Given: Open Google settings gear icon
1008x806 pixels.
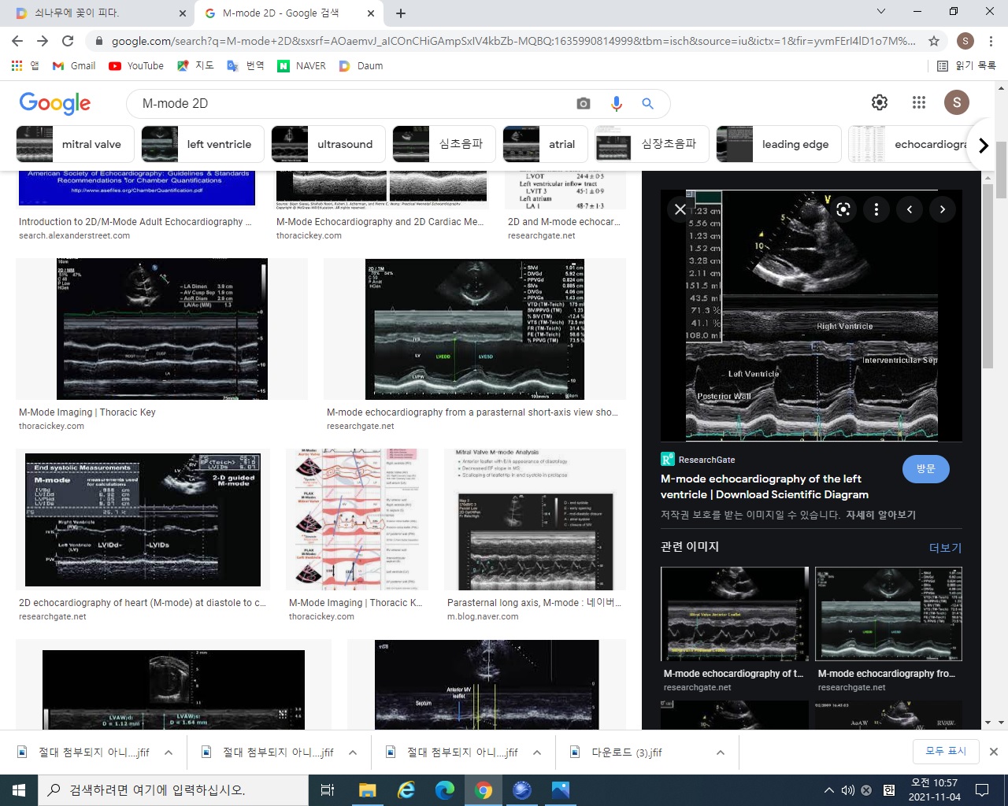Looking at the screenshot, I should (880, 102).
